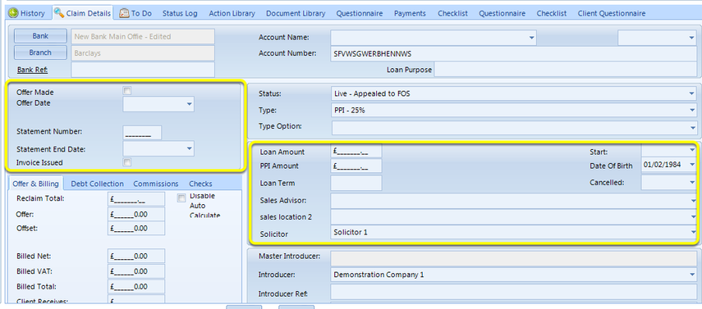Open the Offer Date dropdown

coord(189,104)
